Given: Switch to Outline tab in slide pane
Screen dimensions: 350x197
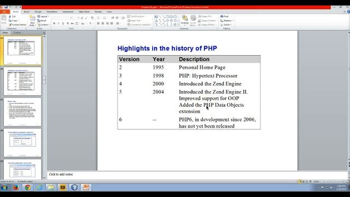Looking at the screenshot, I should tap(17, 33).
